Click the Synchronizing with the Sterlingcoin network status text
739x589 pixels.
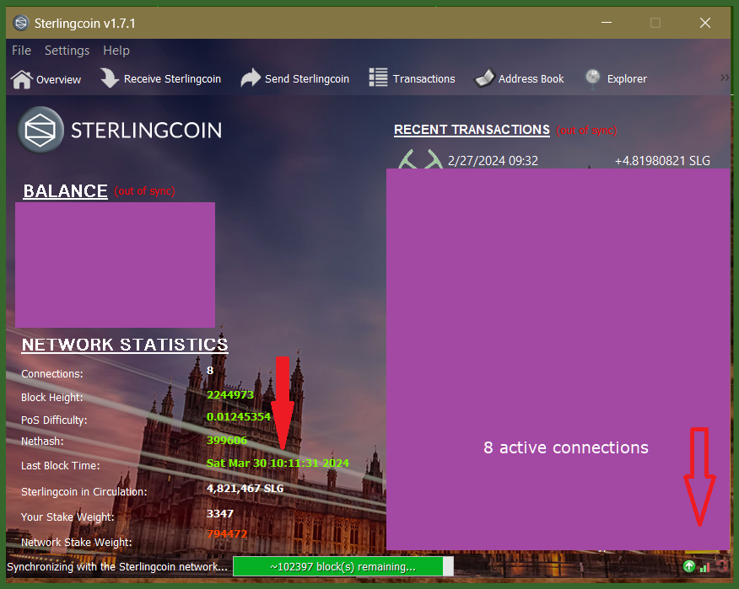(x=117, y=566)
